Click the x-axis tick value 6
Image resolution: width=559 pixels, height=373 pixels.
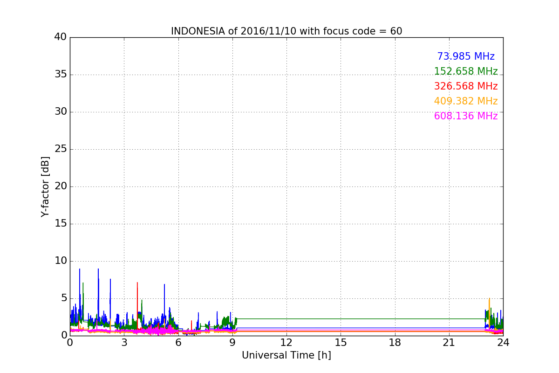(x=178, y=343)
